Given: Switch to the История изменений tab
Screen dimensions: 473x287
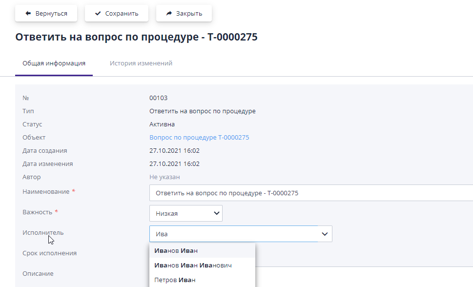Looking at the screenshot, I should 141,63.
